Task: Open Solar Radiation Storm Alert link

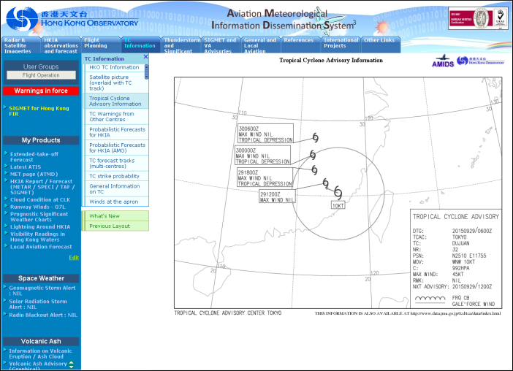Action: coord(38,305)
